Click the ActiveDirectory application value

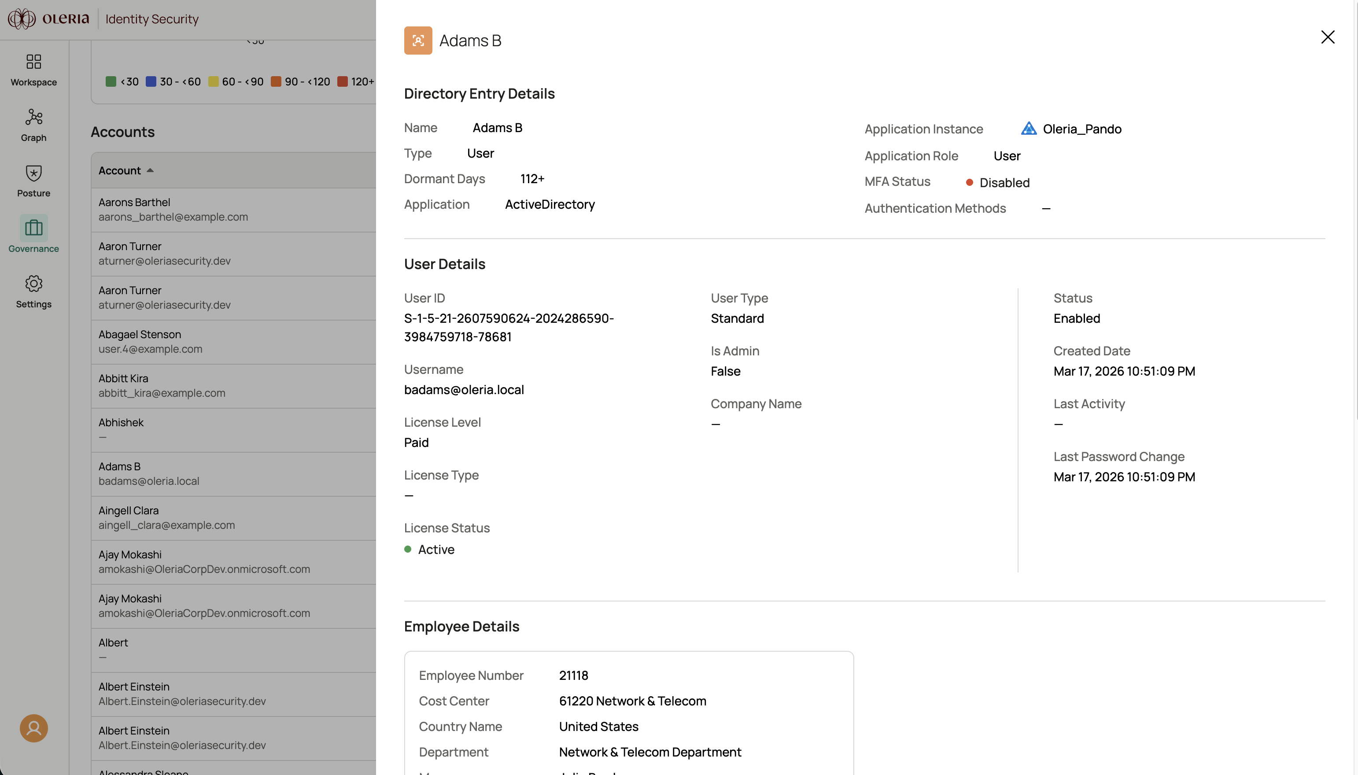coord(550,204)
